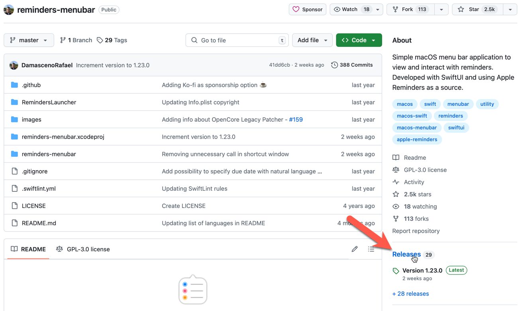Open the Add file dropdown
The image size is (518, 311).
click(312, 40)
